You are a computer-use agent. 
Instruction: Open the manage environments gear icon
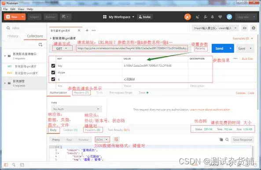coord(254,28)
